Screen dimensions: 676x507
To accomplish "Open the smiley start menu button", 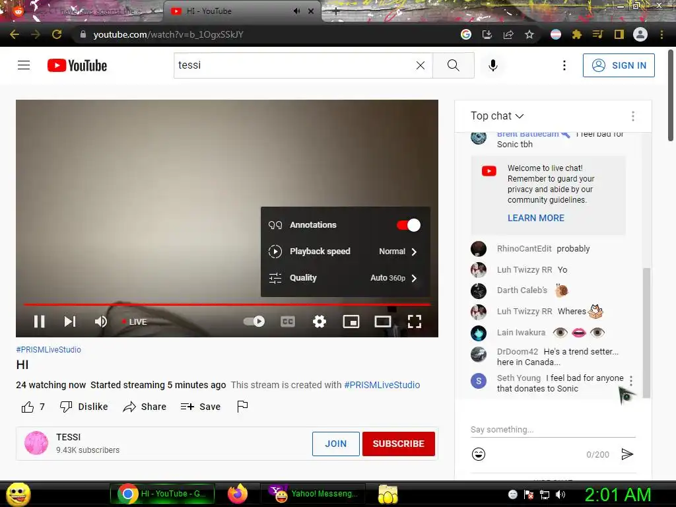I will point(18,494).
